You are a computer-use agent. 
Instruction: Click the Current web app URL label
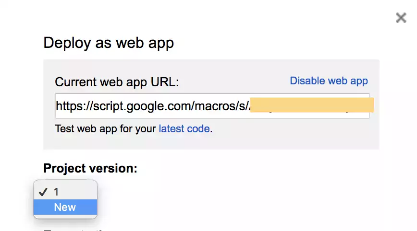117,82
